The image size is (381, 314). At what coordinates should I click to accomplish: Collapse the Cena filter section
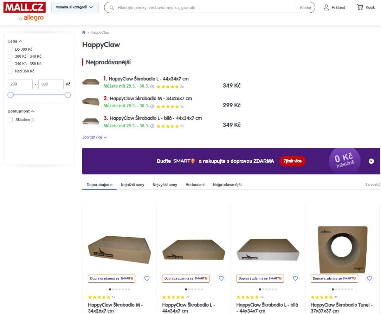tap(15, 41)
